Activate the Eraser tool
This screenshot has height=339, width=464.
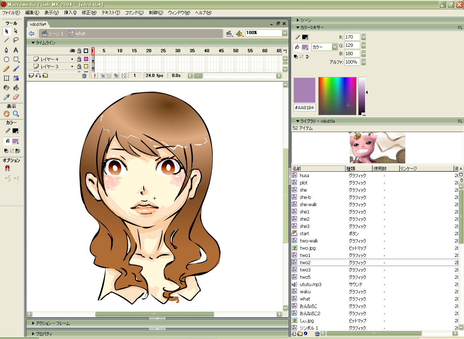[16, 97]
